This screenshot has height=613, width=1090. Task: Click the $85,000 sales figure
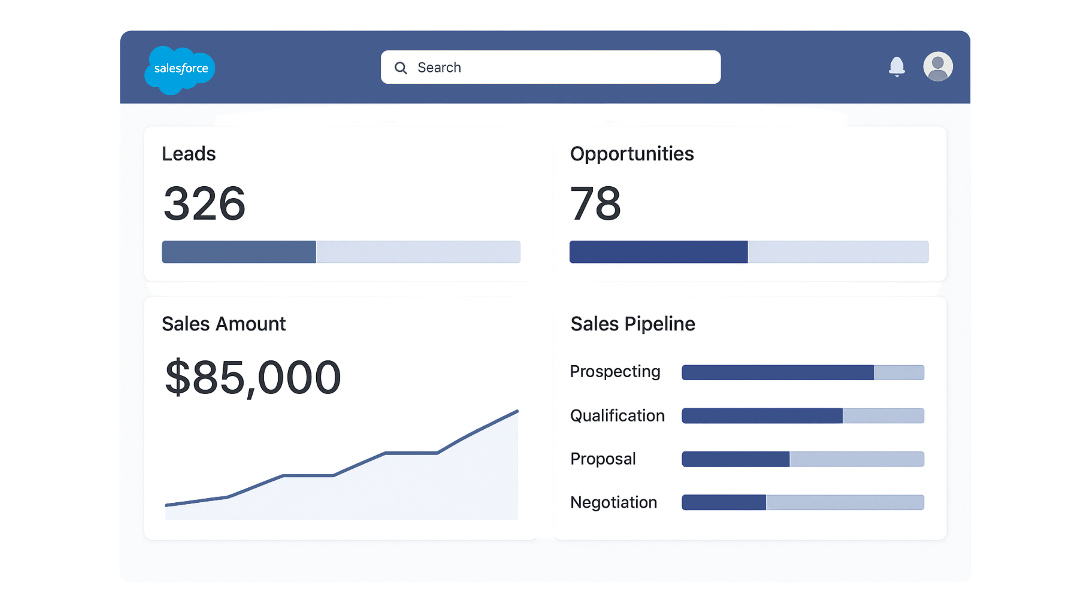tap(253, 377)
